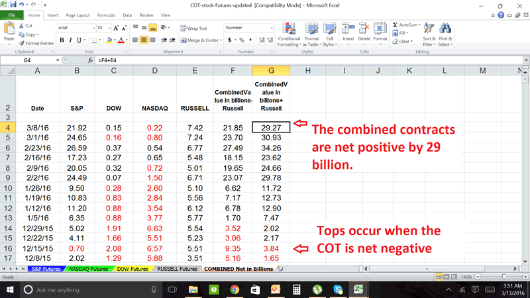This screenshot has height=298, width=530.
Task: Open Chrome from the Windows taskbar
Action: [x=235, y=289]
